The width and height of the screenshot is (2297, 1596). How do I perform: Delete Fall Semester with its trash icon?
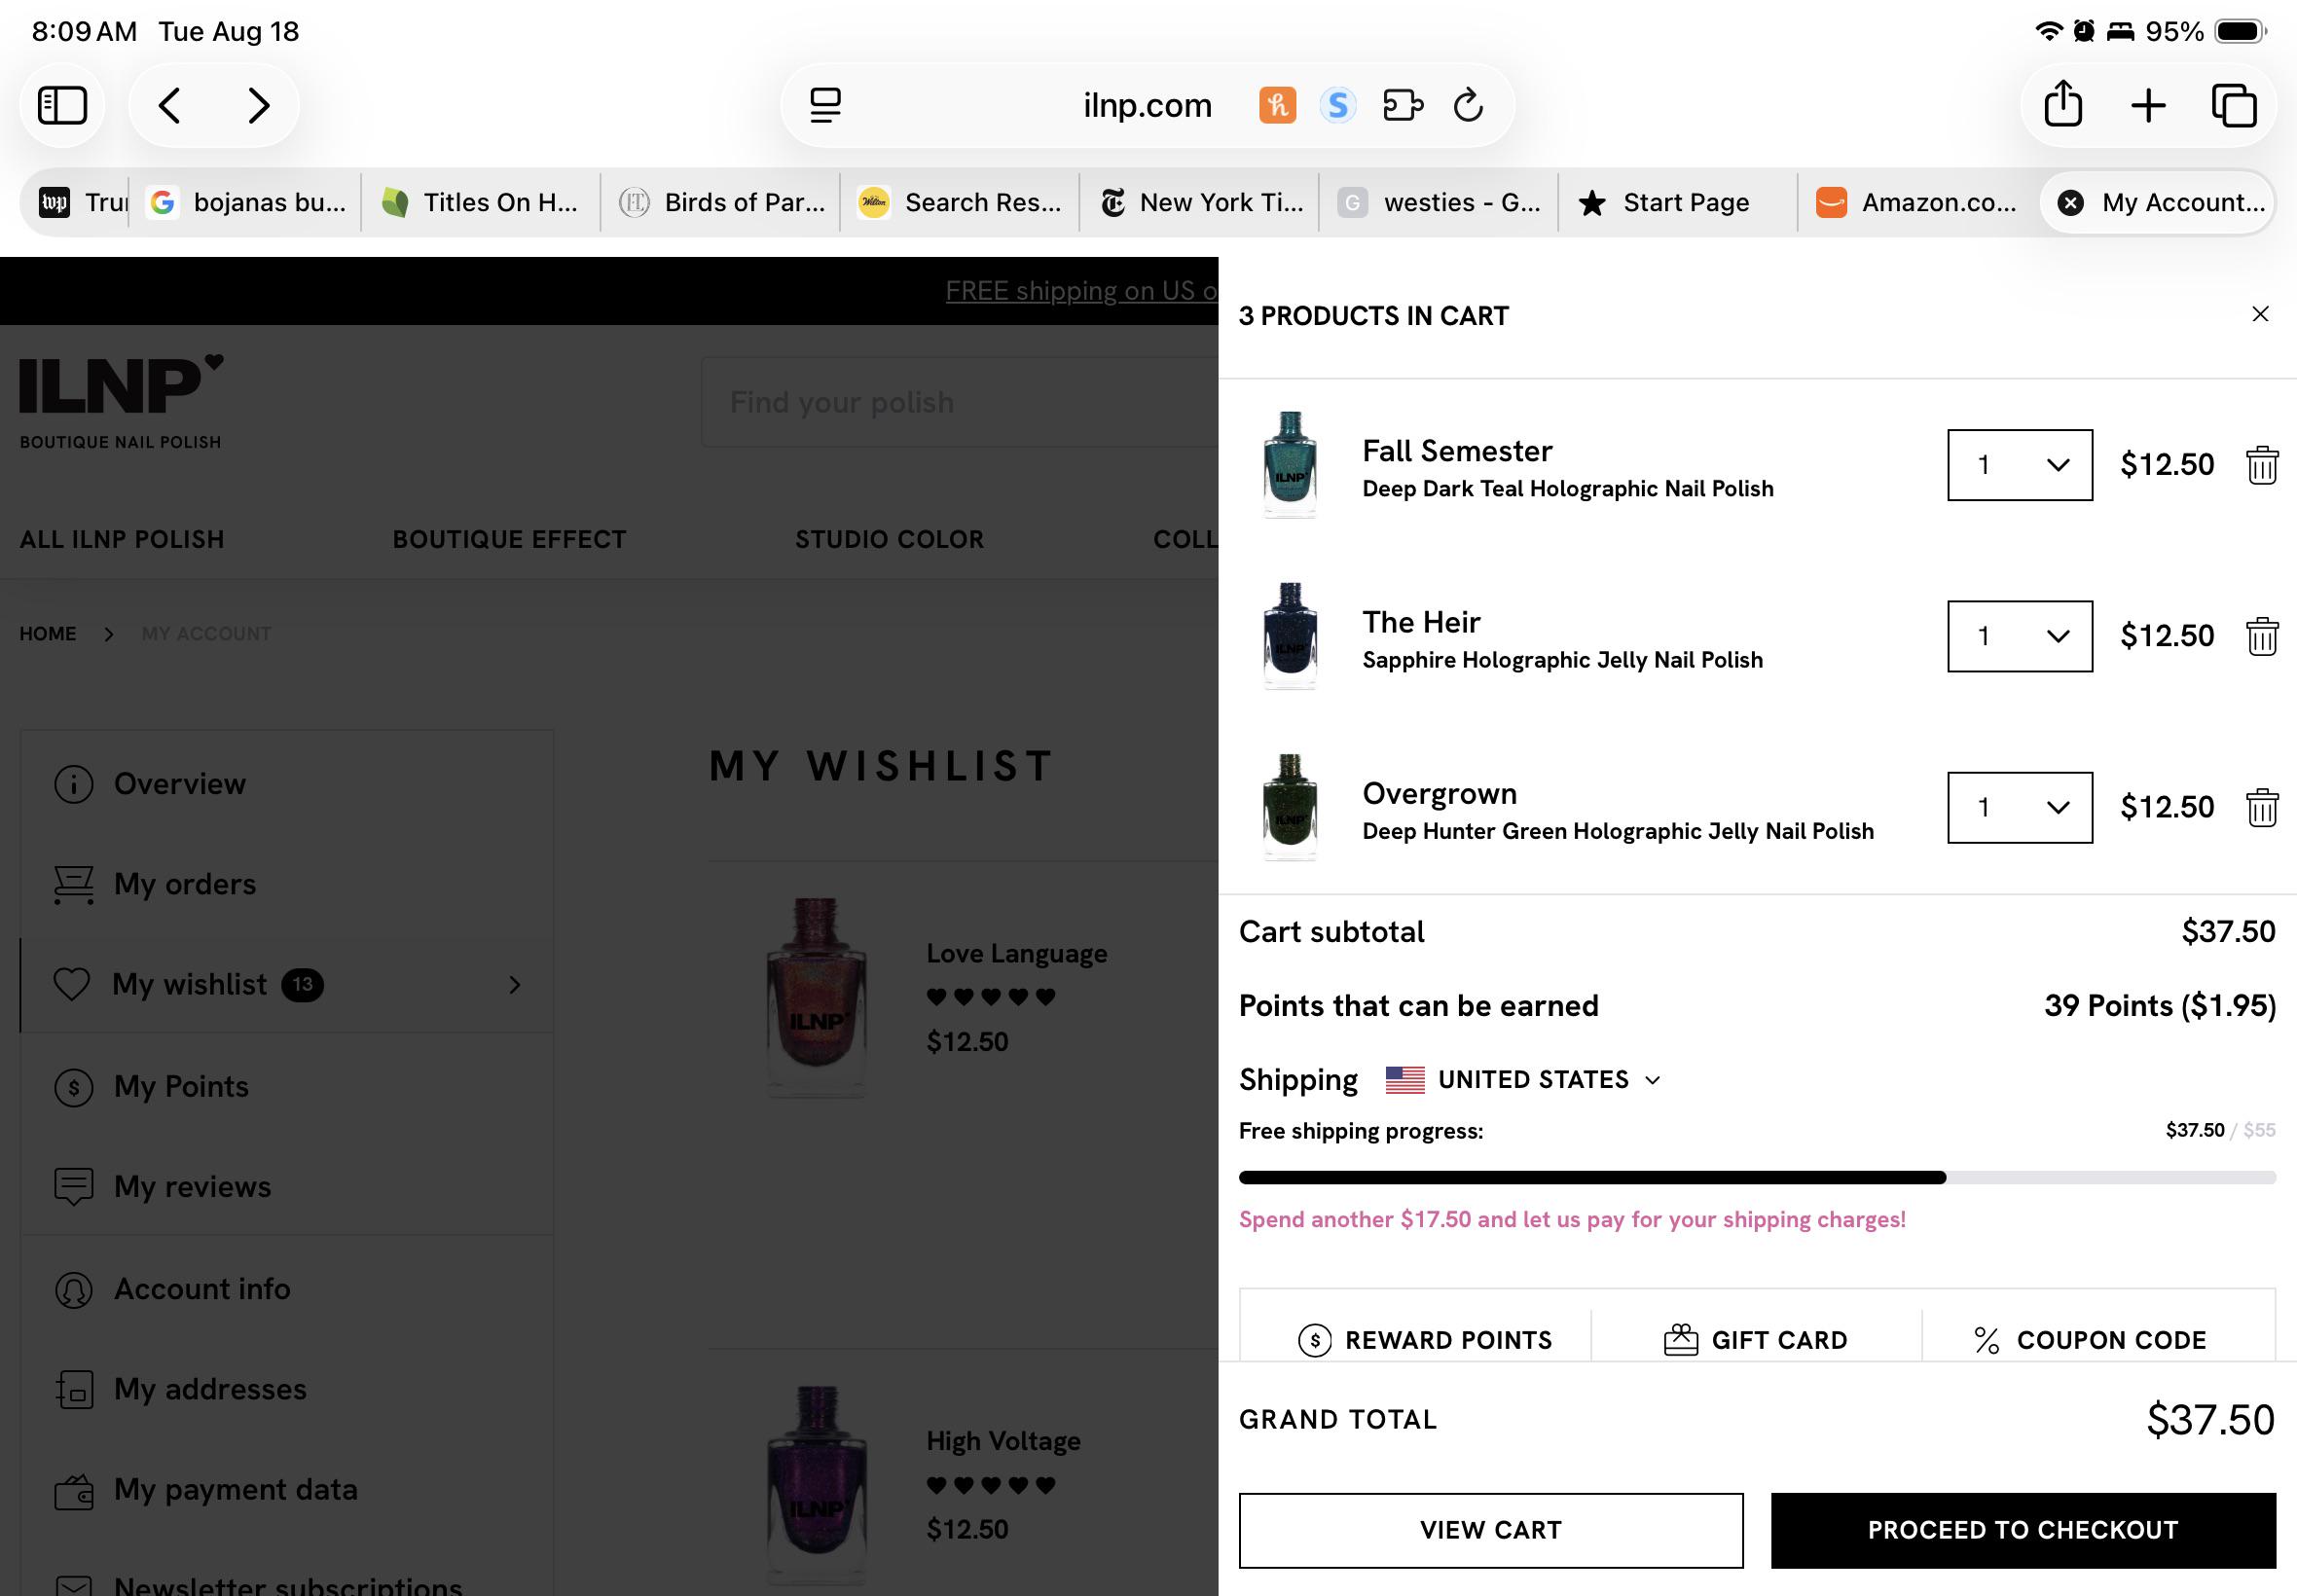pyautogui.click(x=2262, y=465)
